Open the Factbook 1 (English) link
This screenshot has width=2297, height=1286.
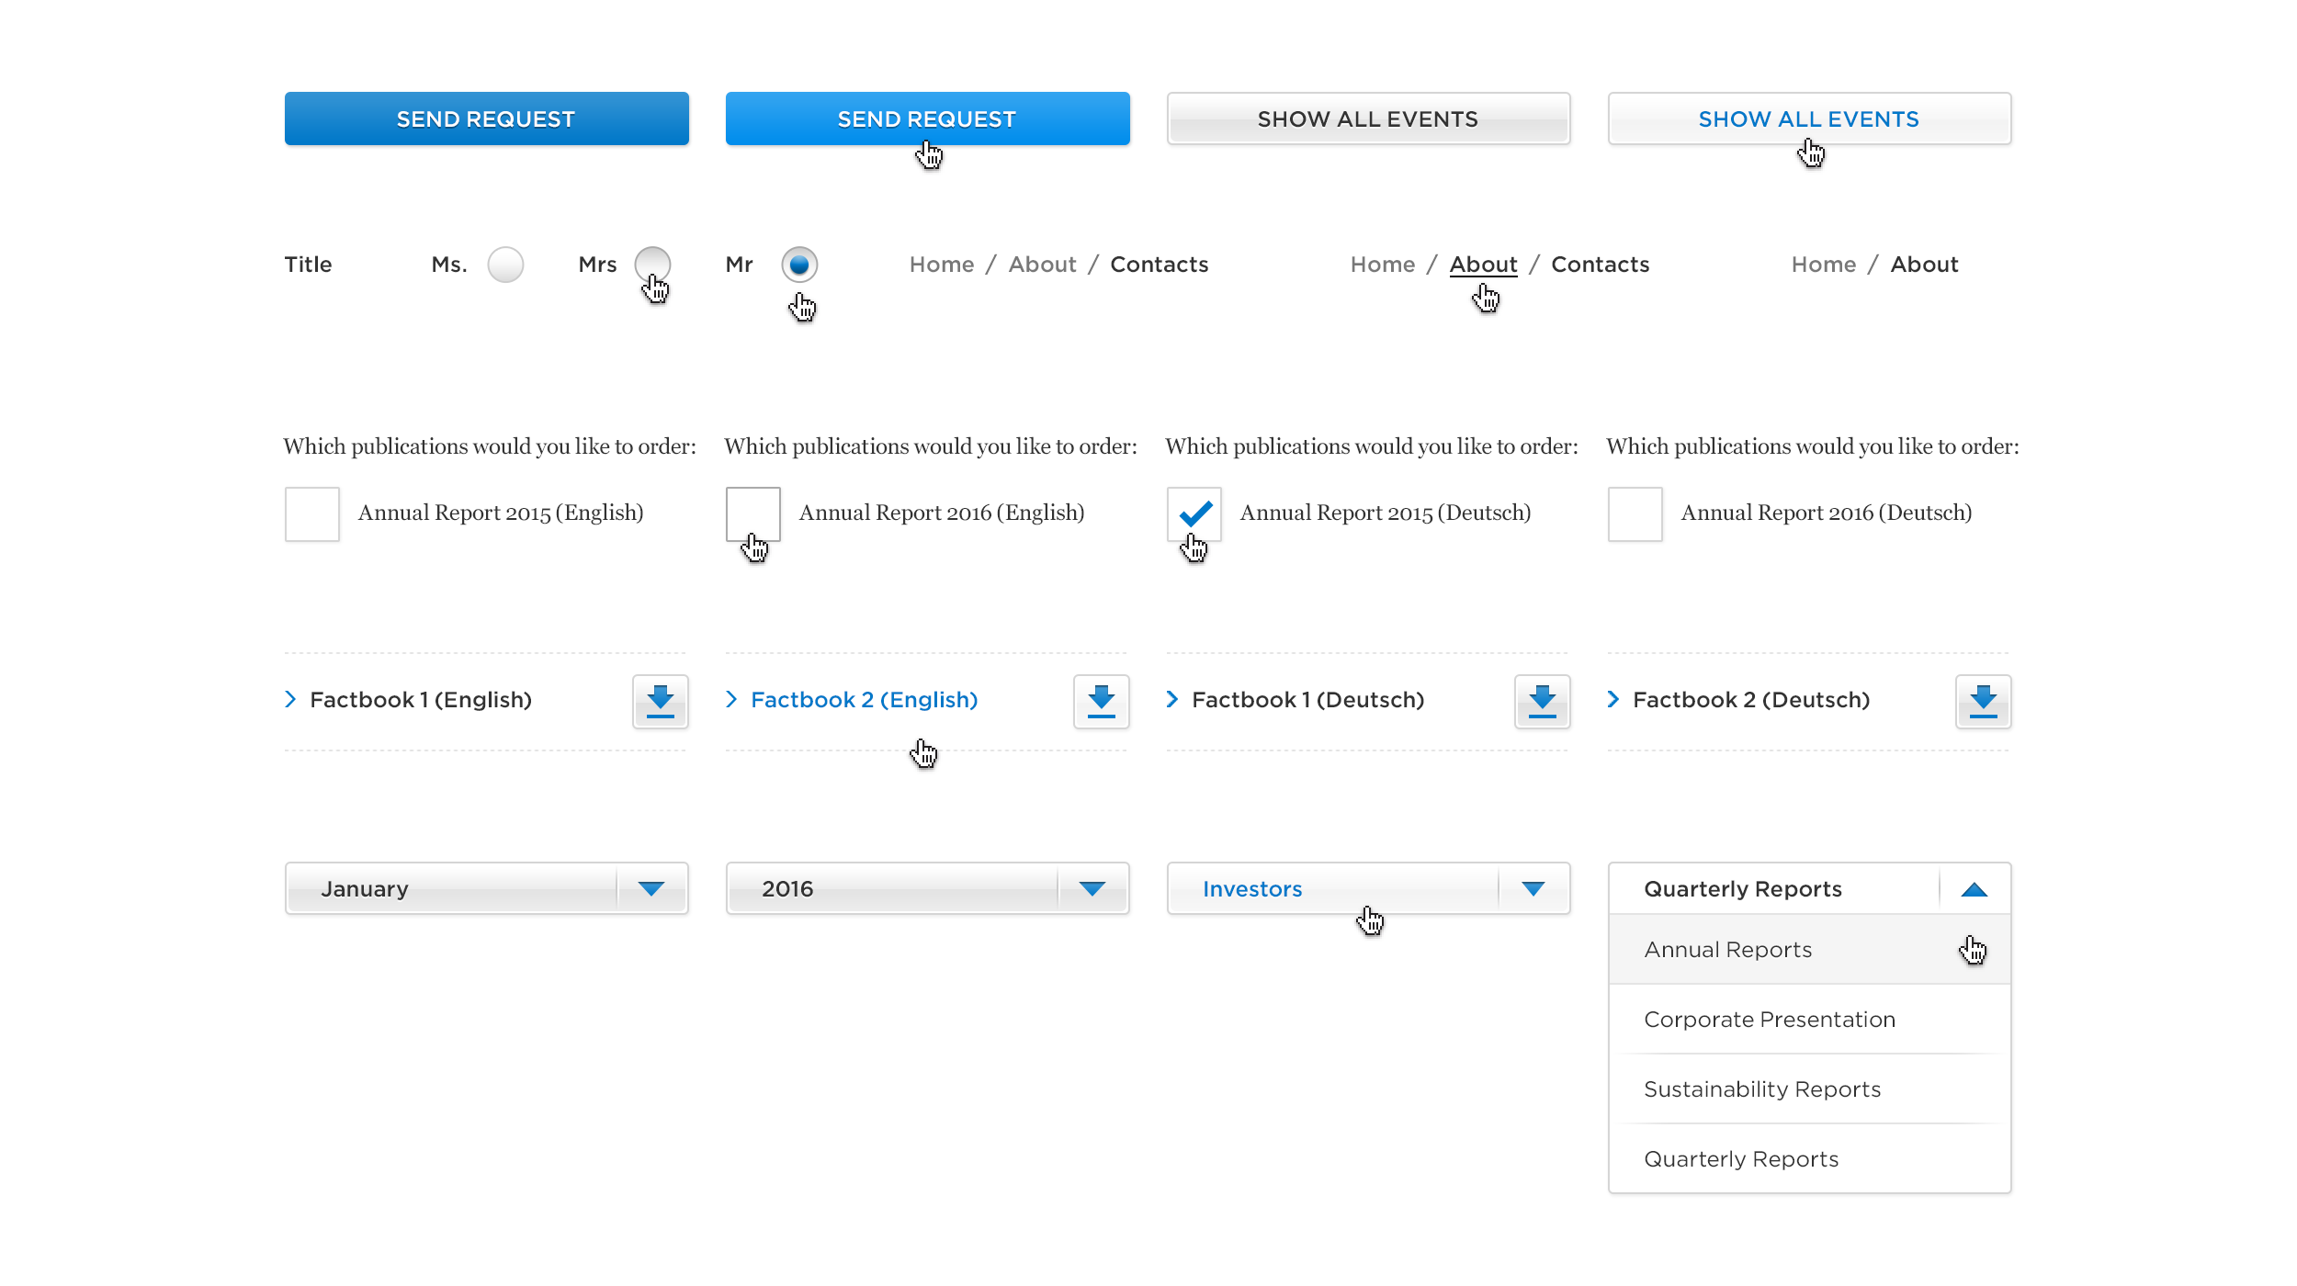pyautogui.click(x=421, y=700)
